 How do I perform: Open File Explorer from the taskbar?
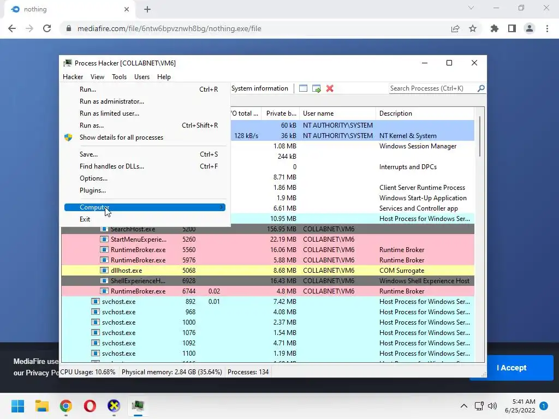(x=41, y=406)
